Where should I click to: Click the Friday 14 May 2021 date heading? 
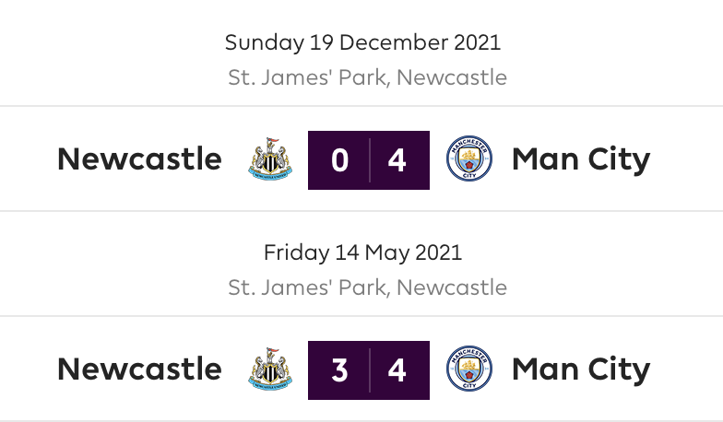pyautogui.click(x=363, y=252)
